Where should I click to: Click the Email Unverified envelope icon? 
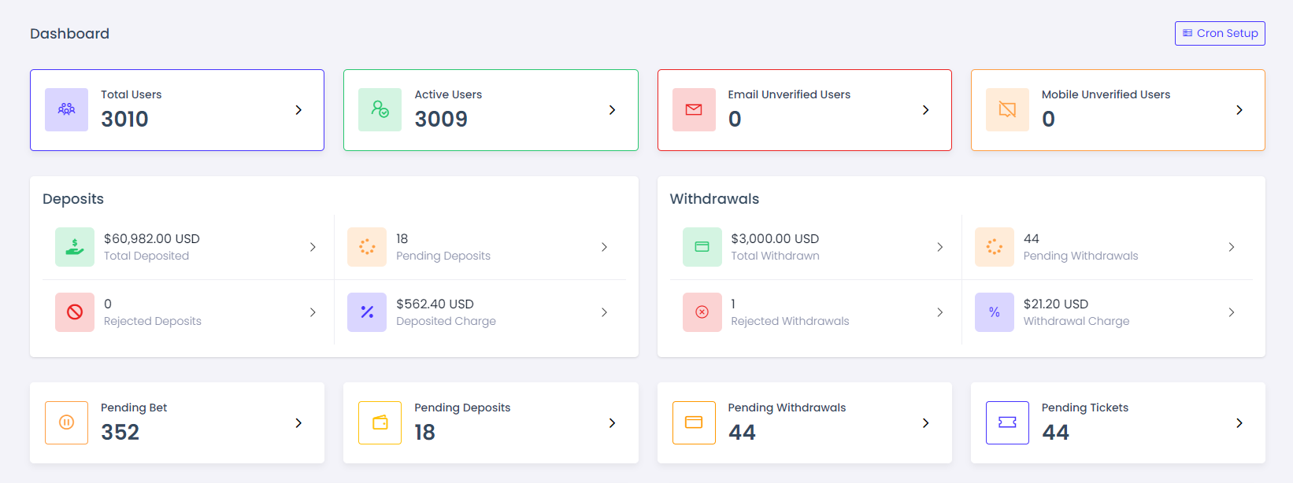tap(694, 109)
